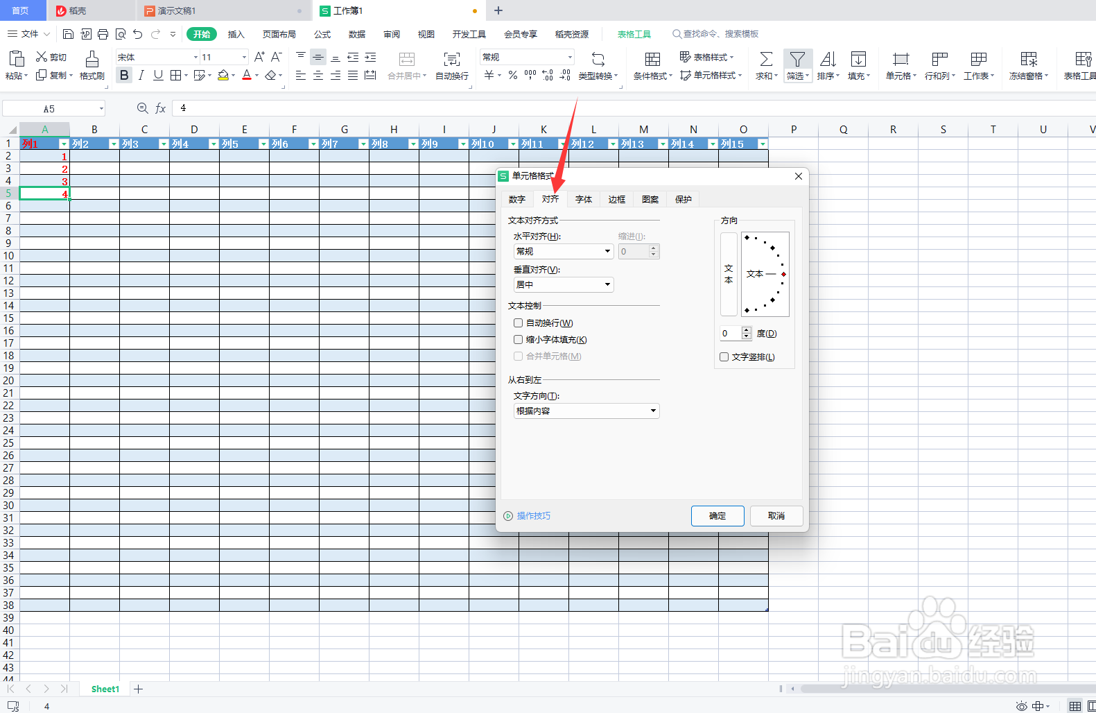This screenshot has height=713, width=1096.
Task: Select the Sheet1 sheet tab
Action: click(105, 689)
